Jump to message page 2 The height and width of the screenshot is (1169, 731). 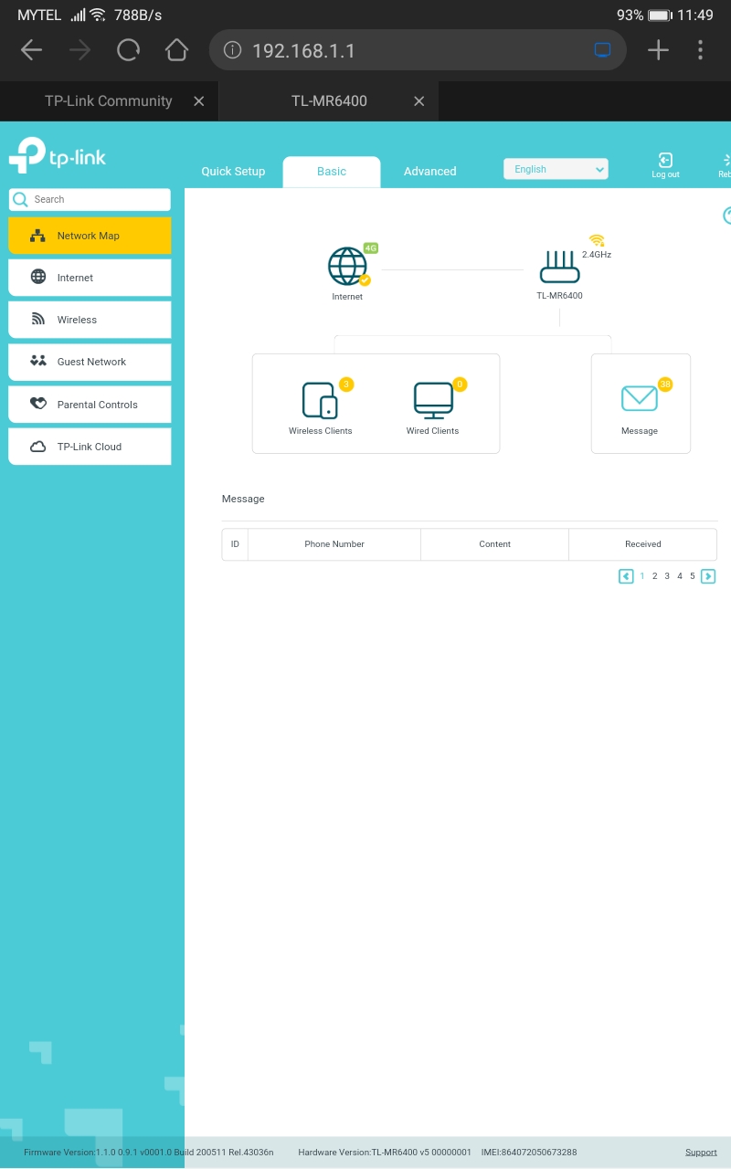tap(655, 576)
